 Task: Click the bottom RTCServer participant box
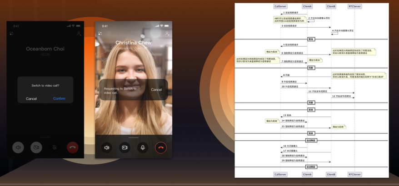point(354,174)
